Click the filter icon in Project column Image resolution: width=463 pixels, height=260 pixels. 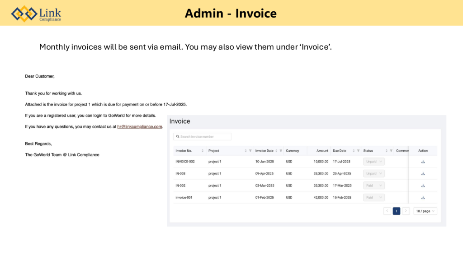(x=250, y=151)
